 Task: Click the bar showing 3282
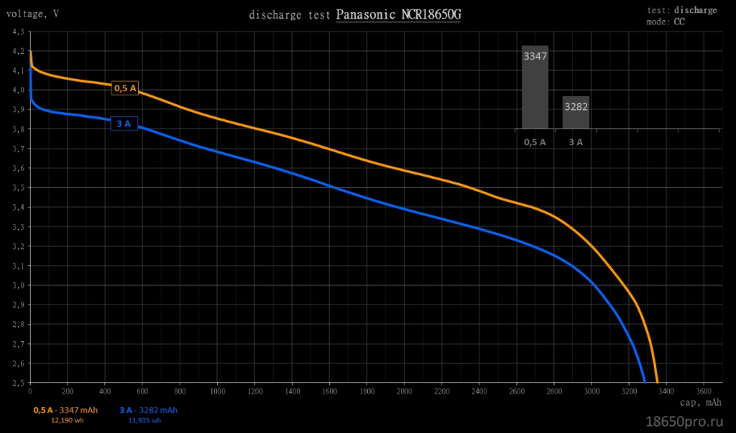click(576, 112)
